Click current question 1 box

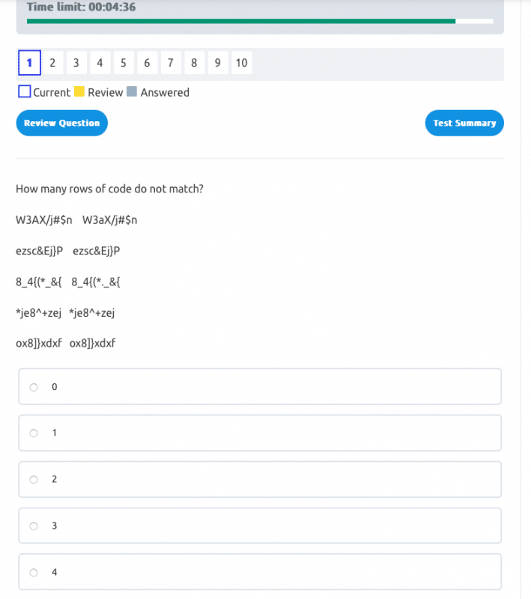[x=28, y=63]
